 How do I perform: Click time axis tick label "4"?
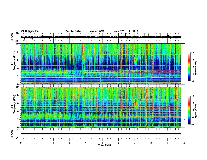[x=86, y=143]
